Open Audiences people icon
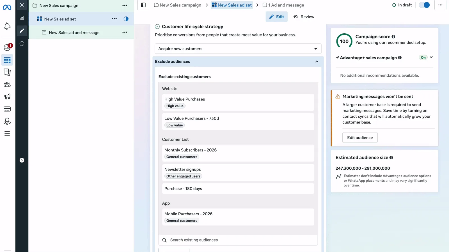Viewport: 449px width, 252px height. [x=7, y=84]
